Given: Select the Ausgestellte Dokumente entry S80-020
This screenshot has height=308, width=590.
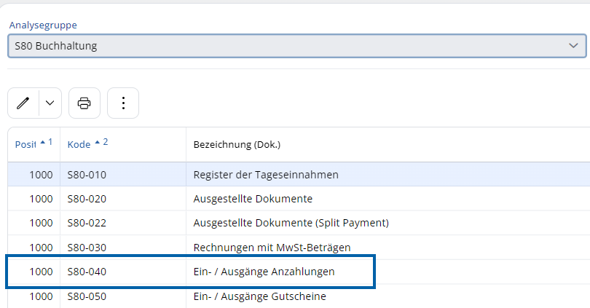Looking at the screenshot, I should [x=253, y=199].
